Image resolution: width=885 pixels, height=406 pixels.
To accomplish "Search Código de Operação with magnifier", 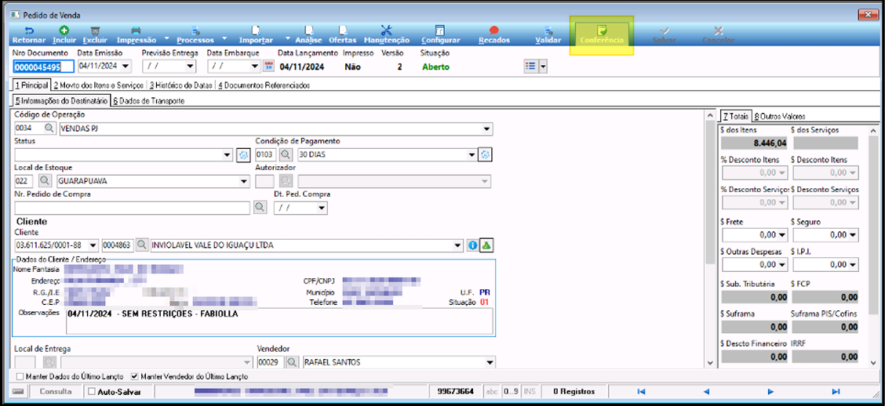I will click(49, 129).
